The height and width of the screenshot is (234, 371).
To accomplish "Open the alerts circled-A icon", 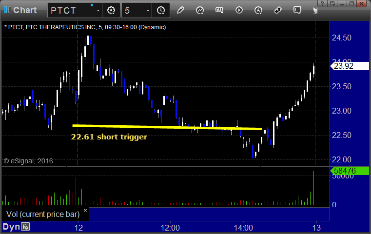I will click(258, 10).
